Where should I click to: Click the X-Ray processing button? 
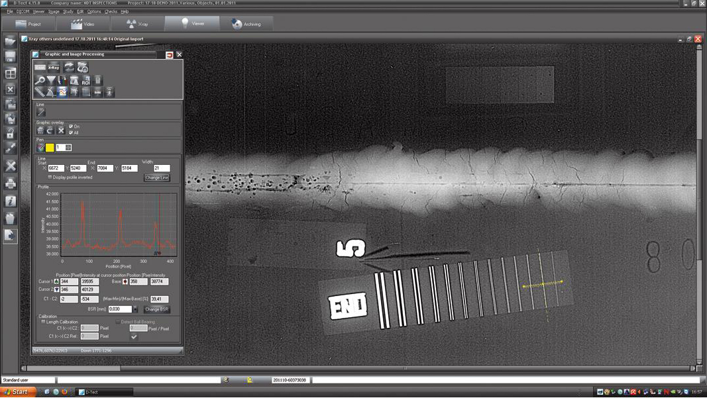(x=54, y=68)
